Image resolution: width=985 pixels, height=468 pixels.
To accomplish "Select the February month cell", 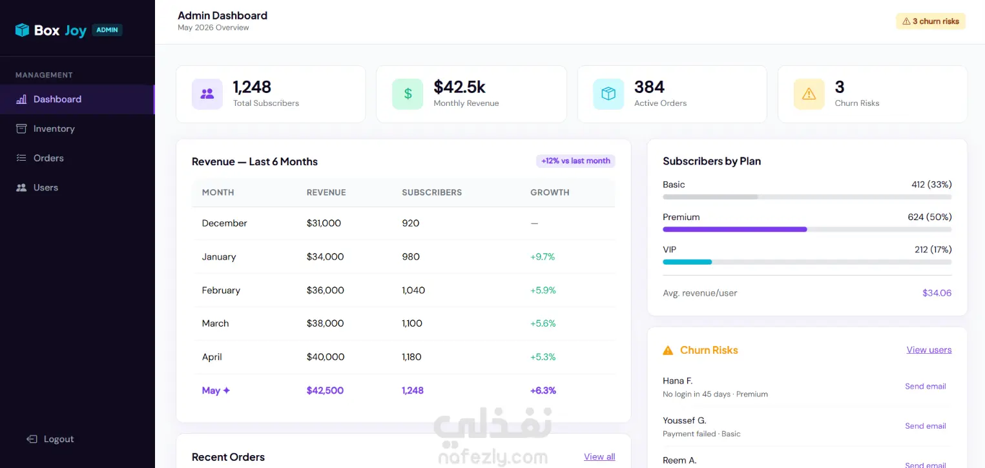I will click(x=221, y=290).
